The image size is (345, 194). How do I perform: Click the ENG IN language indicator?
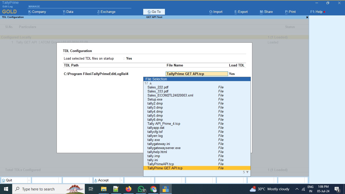pyautogui.click(x=311, y=189)
